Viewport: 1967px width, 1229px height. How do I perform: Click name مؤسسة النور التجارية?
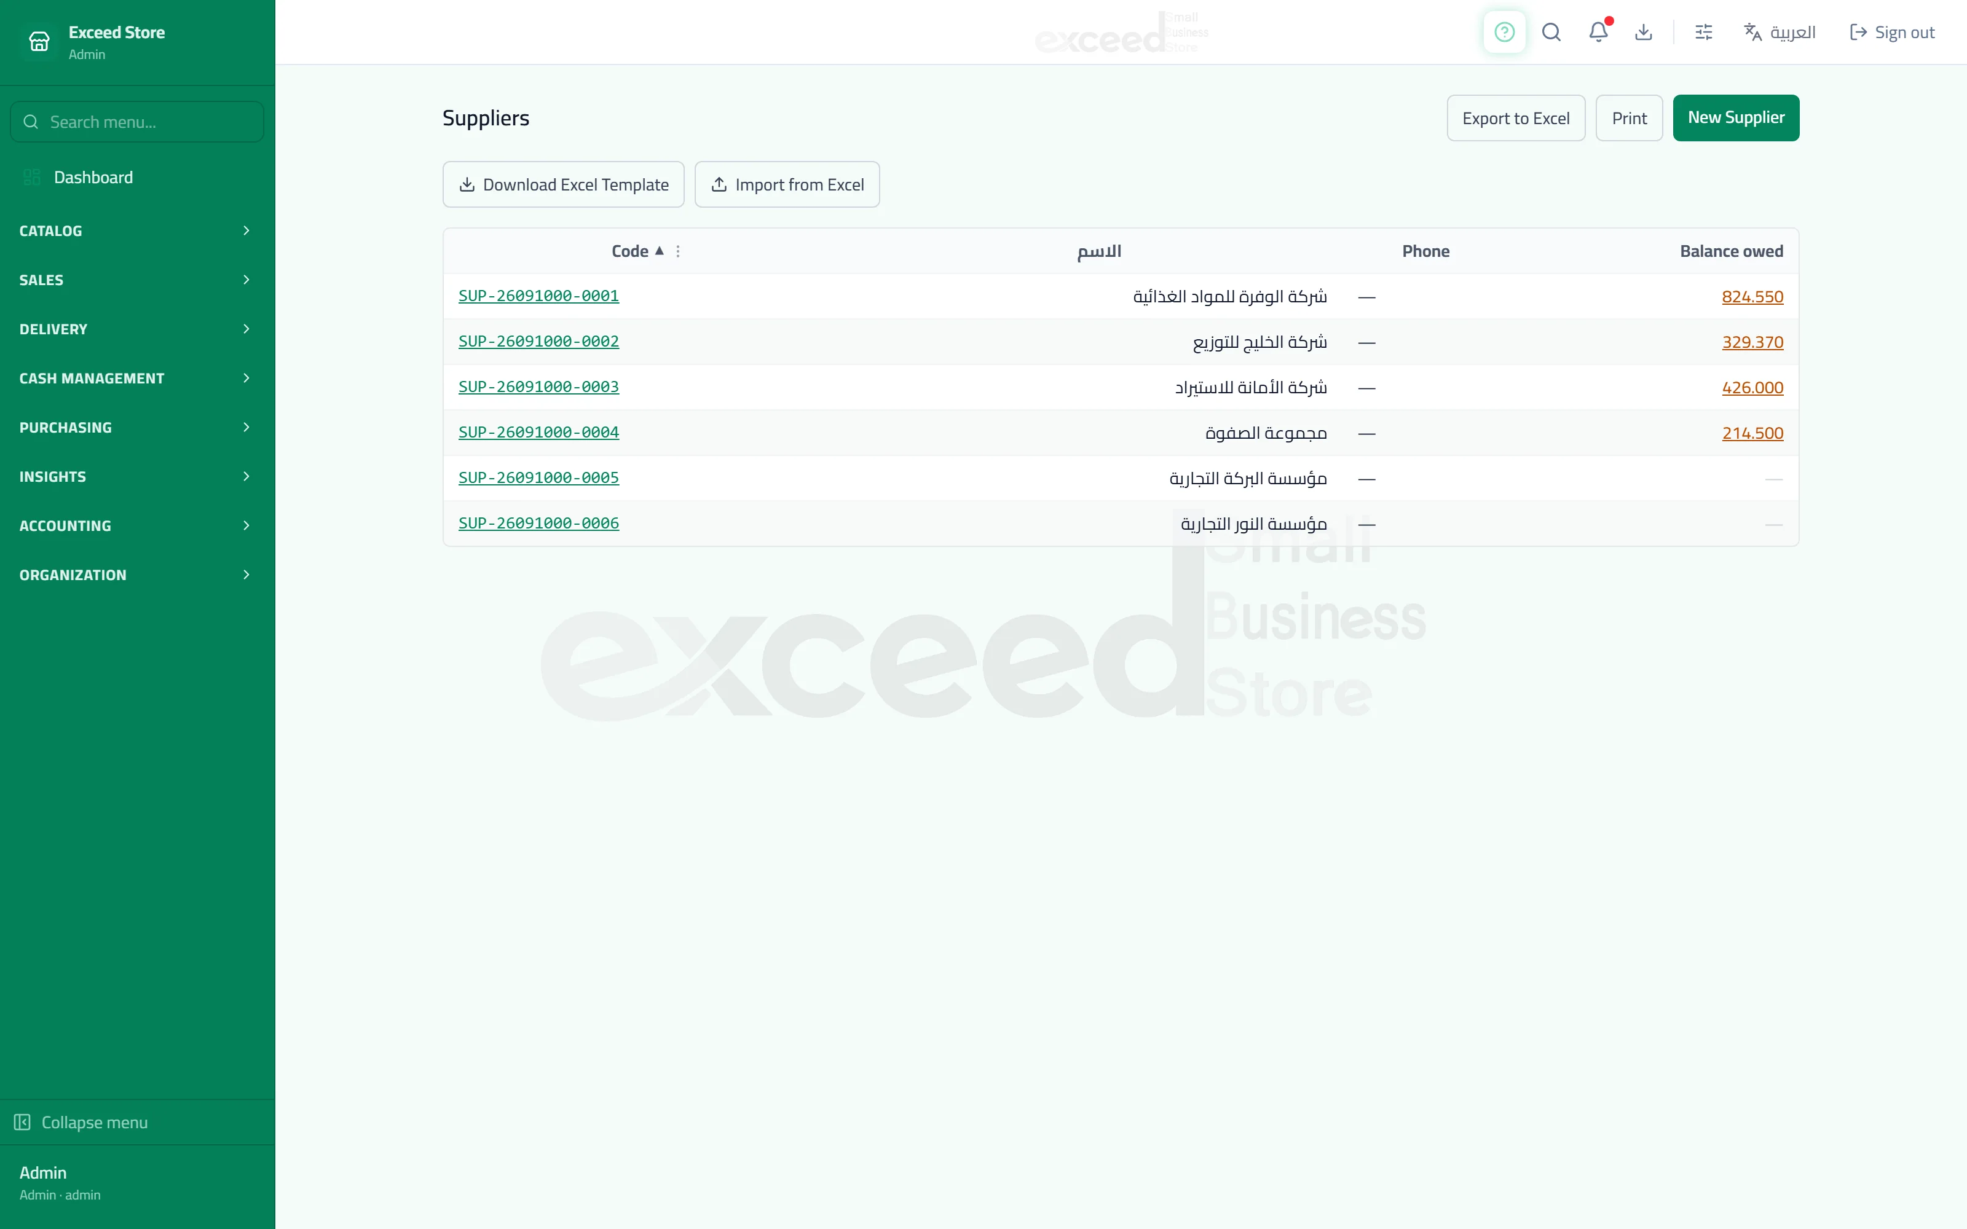pos(1253,524)
